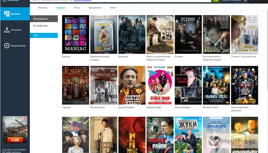
Task: Open the Ленинград 46 poster
Action: click(x=104, y=85)
